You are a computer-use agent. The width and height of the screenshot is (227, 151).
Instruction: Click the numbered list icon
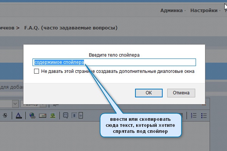[x=194, y=116]
